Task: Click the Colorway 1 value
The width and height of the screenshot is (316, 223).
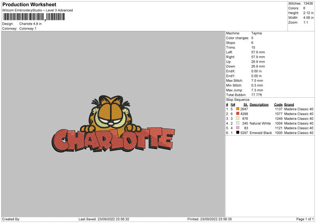Action: pos(28,28)
